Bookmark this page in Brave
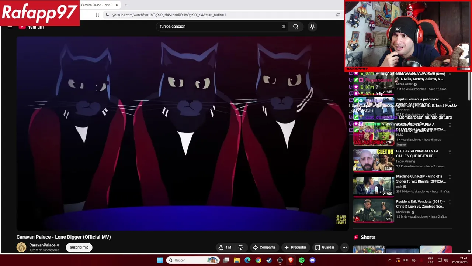This screenshot has width=472, height=266. click(97, 15)
